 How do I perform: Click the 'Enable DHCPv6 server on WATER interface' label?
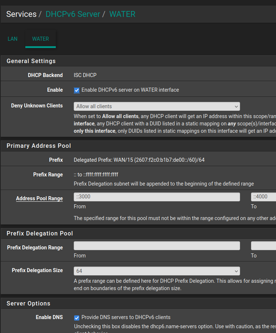click(130, 90)
